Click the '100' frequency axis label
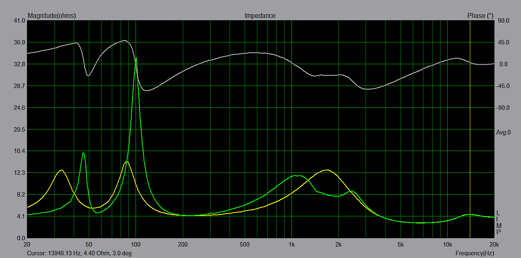The image size is (521, 258). tap(136, 244)
